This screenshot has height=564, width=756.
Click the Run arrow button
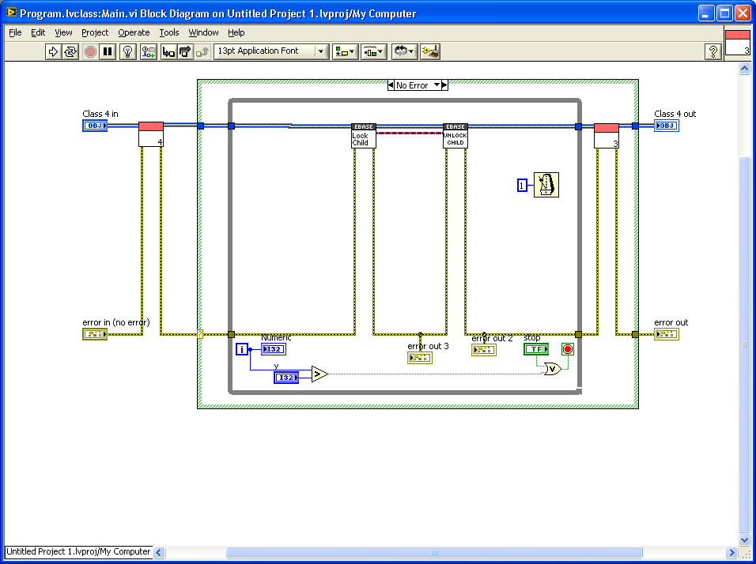coord(53,51)
